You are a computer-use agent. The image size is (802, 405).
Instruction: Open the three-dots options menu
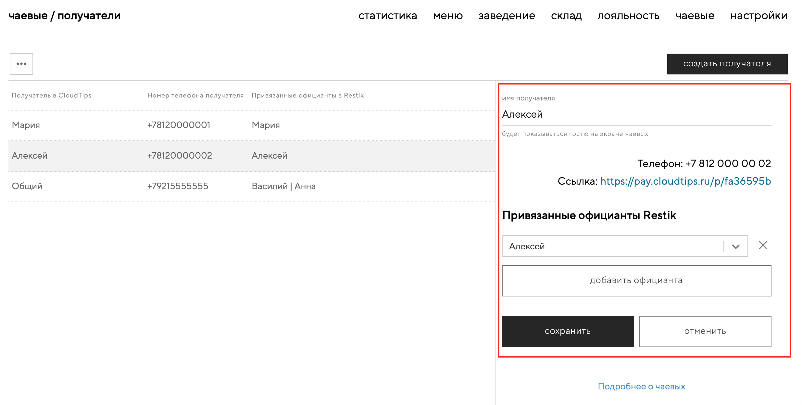point(21,64)
